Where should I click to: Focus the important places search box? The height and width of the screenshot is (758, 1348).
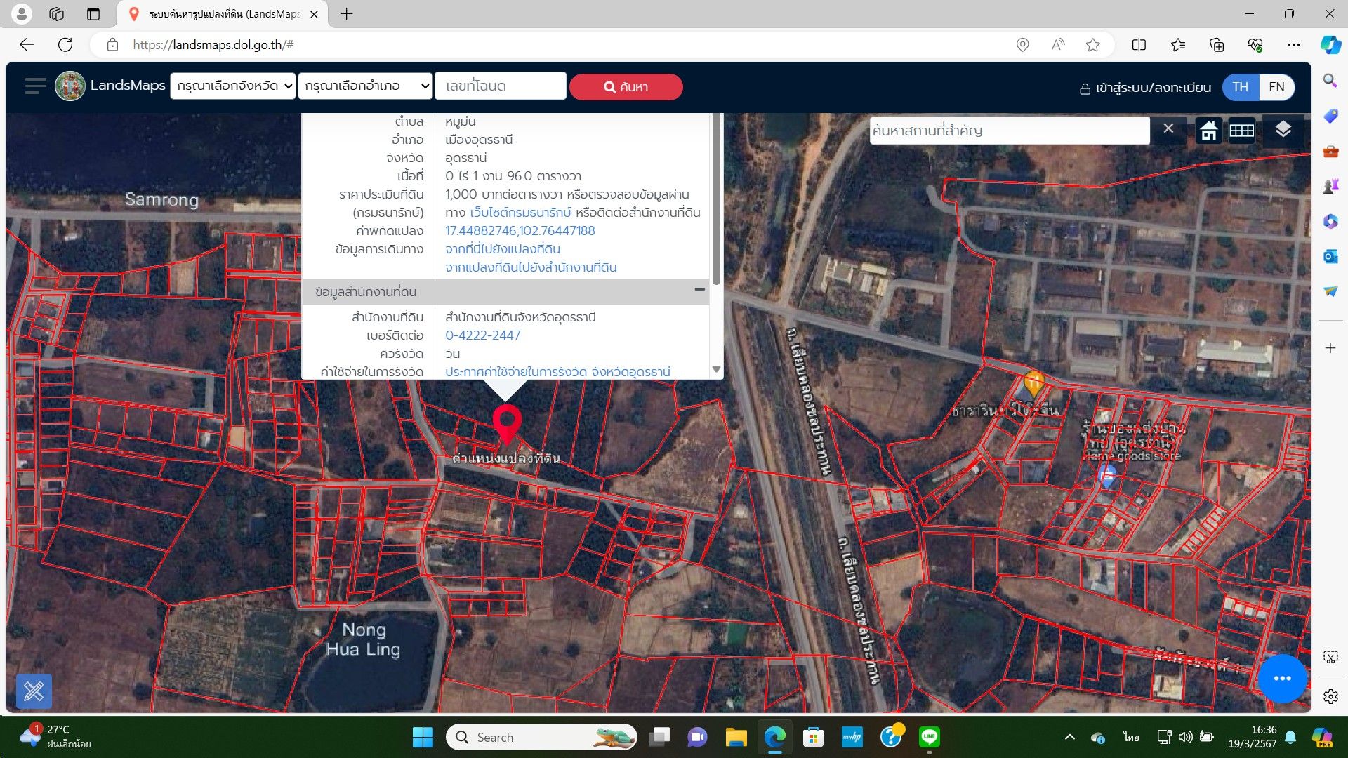coord(1009,131)
